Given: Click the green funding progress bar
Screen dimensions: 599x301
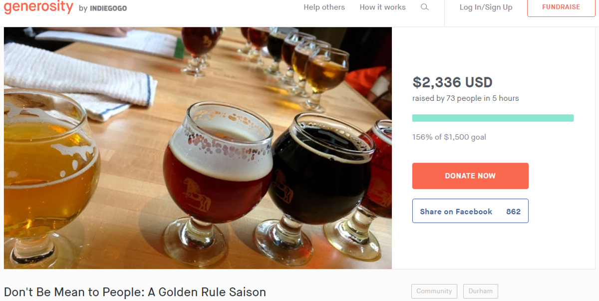Looking at the screenshot, I should [493, 118].
